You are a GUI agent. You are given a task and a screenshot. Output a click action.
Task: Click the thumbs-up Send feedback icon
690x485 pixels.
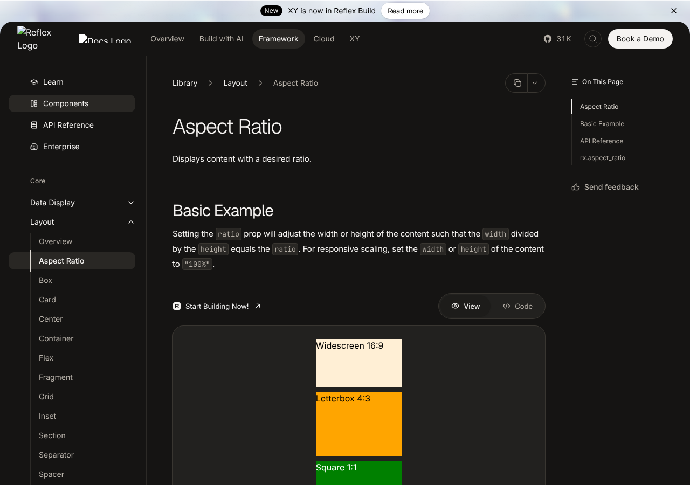(x=576, y=187)
